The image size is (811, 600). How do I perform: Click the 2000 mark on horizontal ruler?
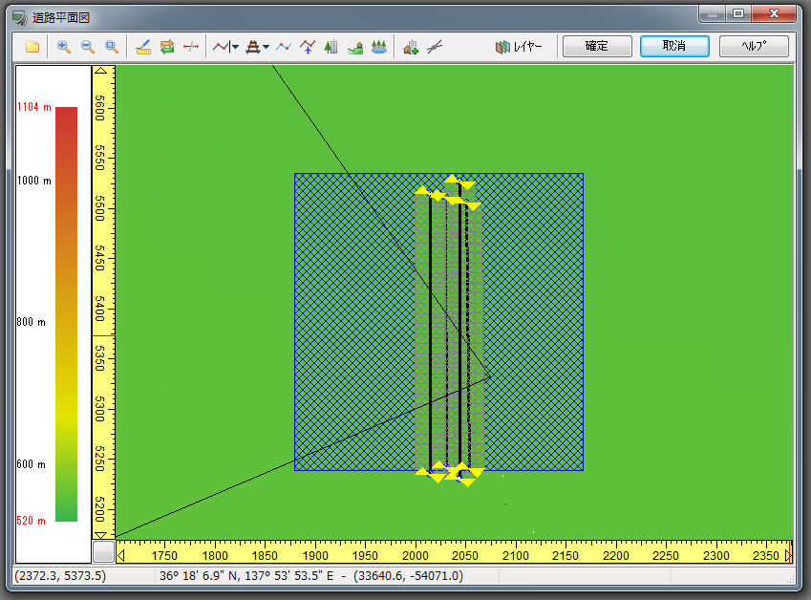[x=416, y=555]
